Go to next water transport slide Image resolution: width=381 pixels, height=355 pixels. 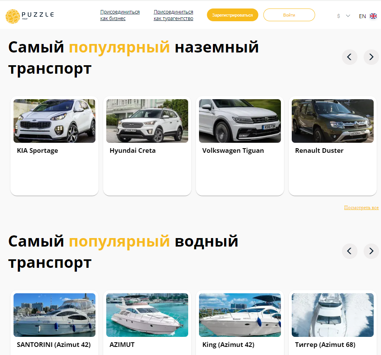point(371,251)
